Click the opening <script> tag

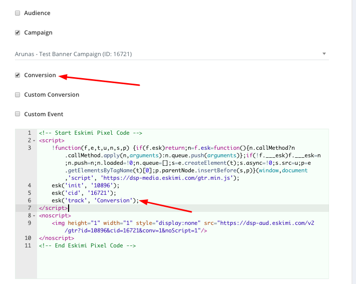pyautogui.click(x=52, y=140)
